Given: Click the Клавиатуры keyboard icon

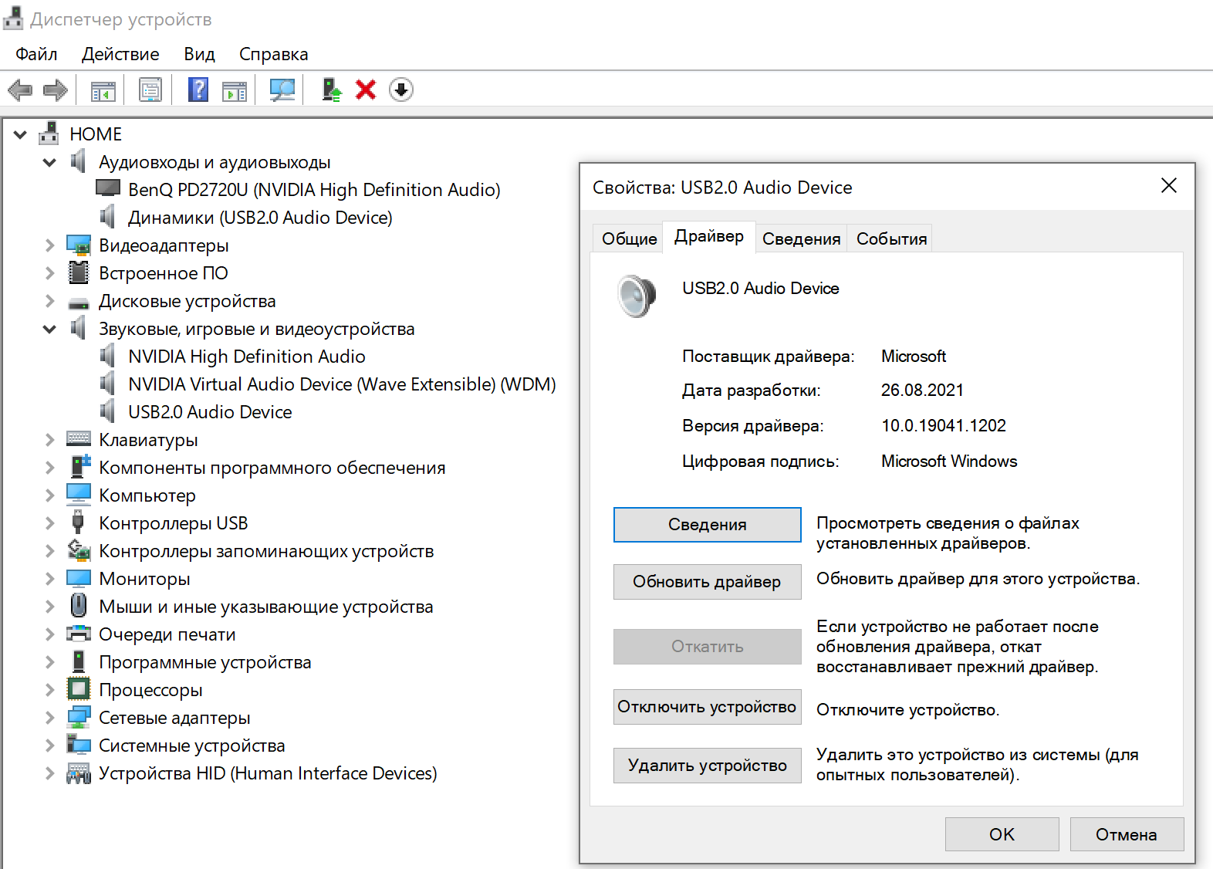Looking at the screenshot, I should (x=79, y=439).
